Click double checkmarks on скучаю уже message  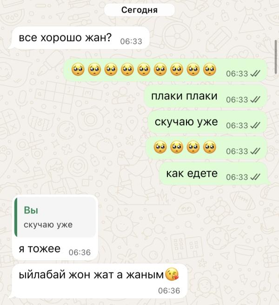click(x=255, y=125)
